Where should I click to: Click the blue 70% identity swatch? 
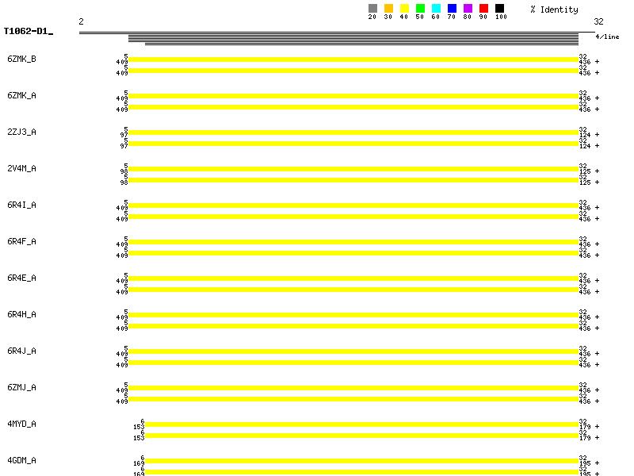[452, 9]
